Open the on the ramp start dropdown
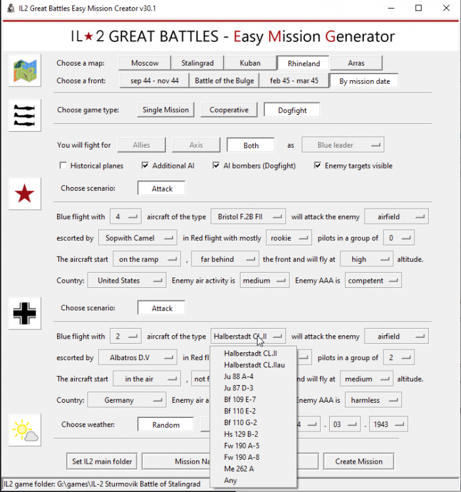This screenshot has width=461, height=492. (147, 259)
